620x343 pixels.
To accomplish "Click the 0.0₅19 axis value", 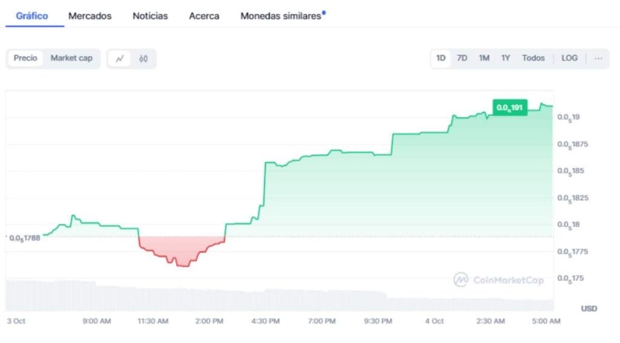I will click(x=569, y=117).
